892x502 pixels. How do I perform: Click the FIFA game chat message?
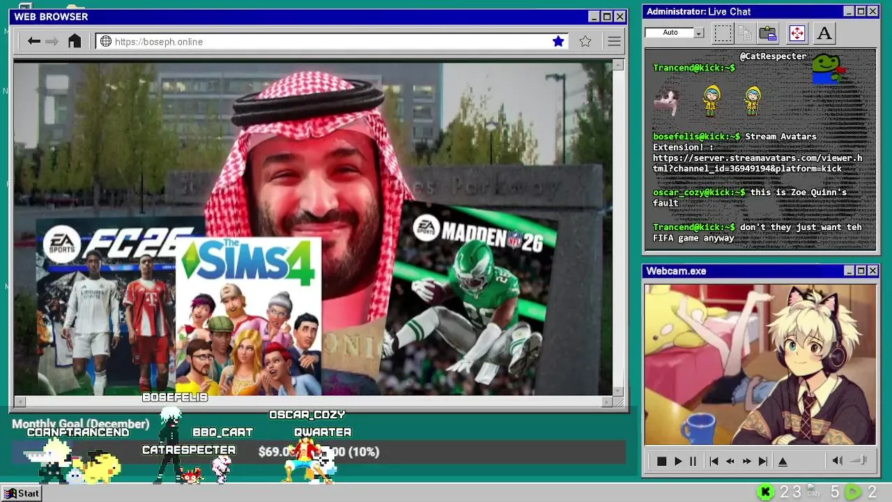(758, 232)
